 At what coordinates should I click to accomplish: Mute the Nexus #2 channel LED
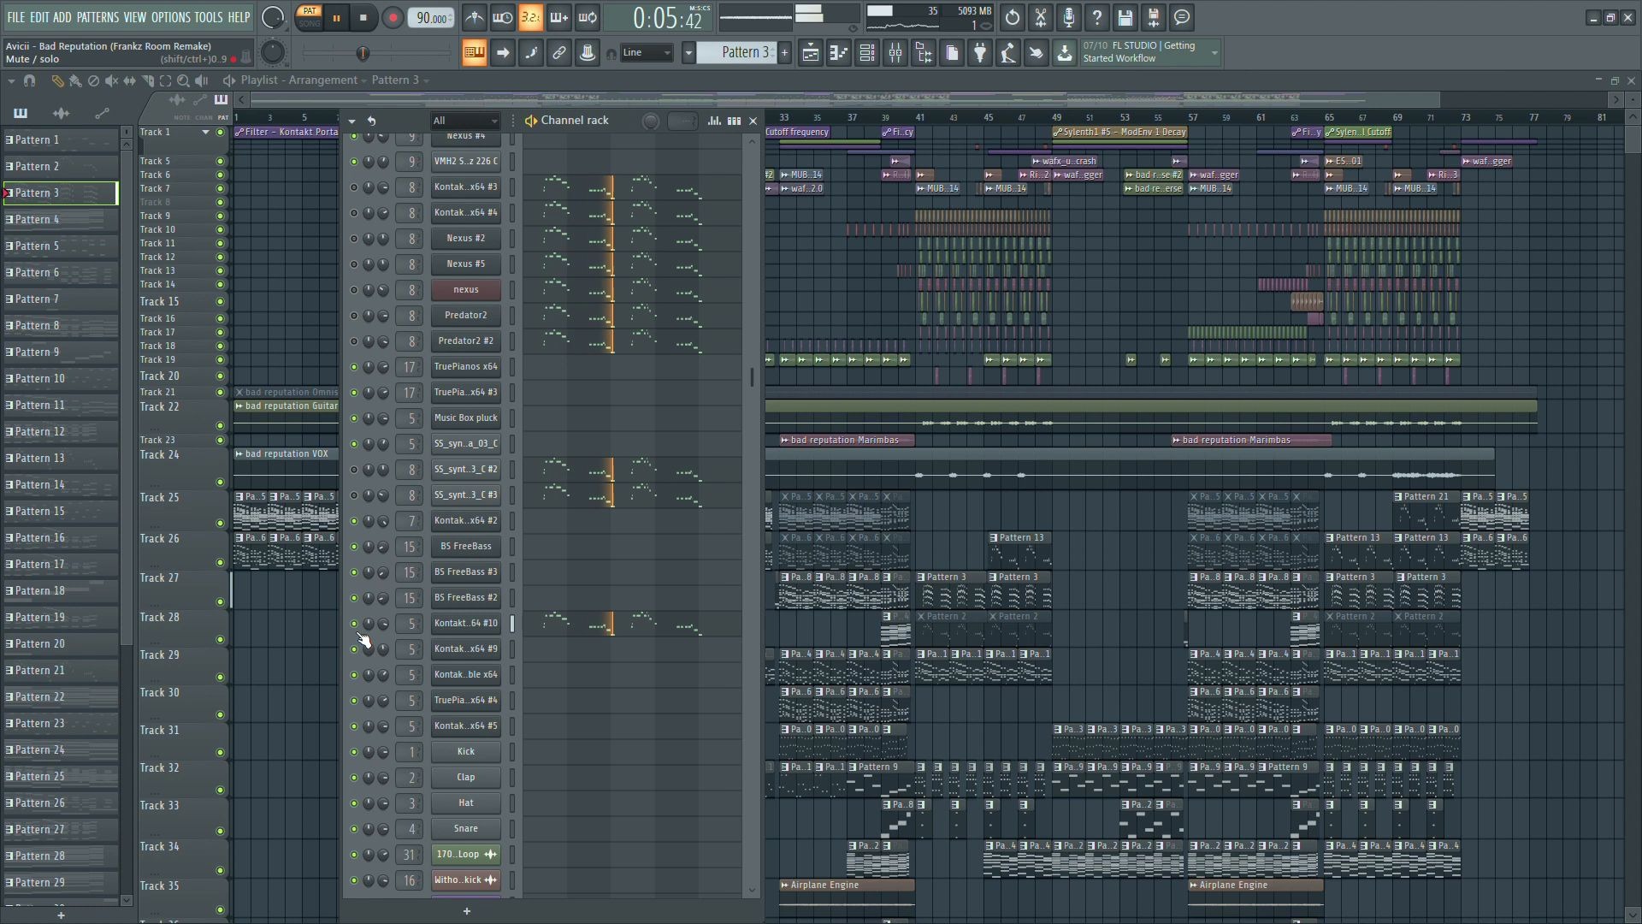click(x=354, y=239)
